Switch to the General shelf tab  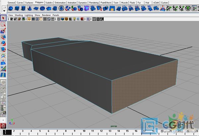[x=11, y=3]
